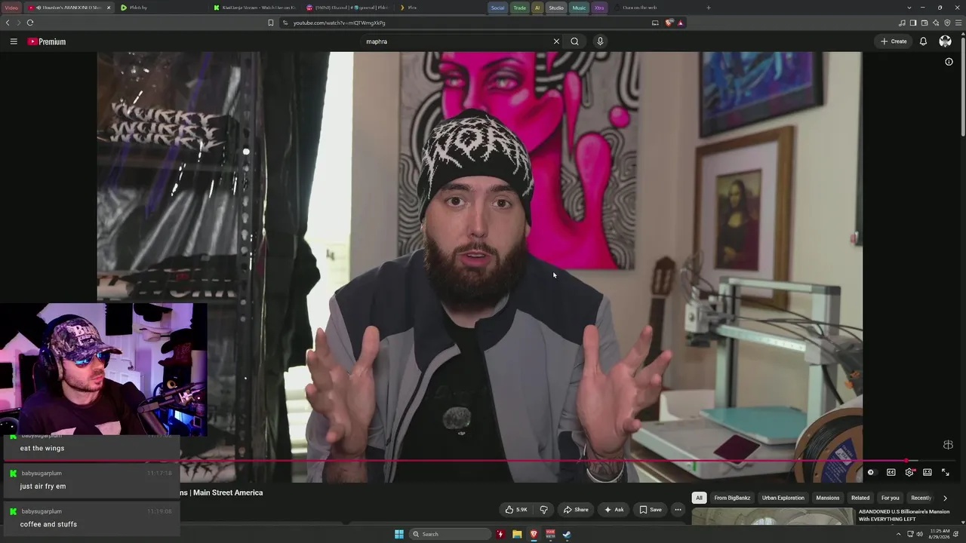Select the Related chip
Viewport: 966px width, 543px height.
[x=860, y=498]
